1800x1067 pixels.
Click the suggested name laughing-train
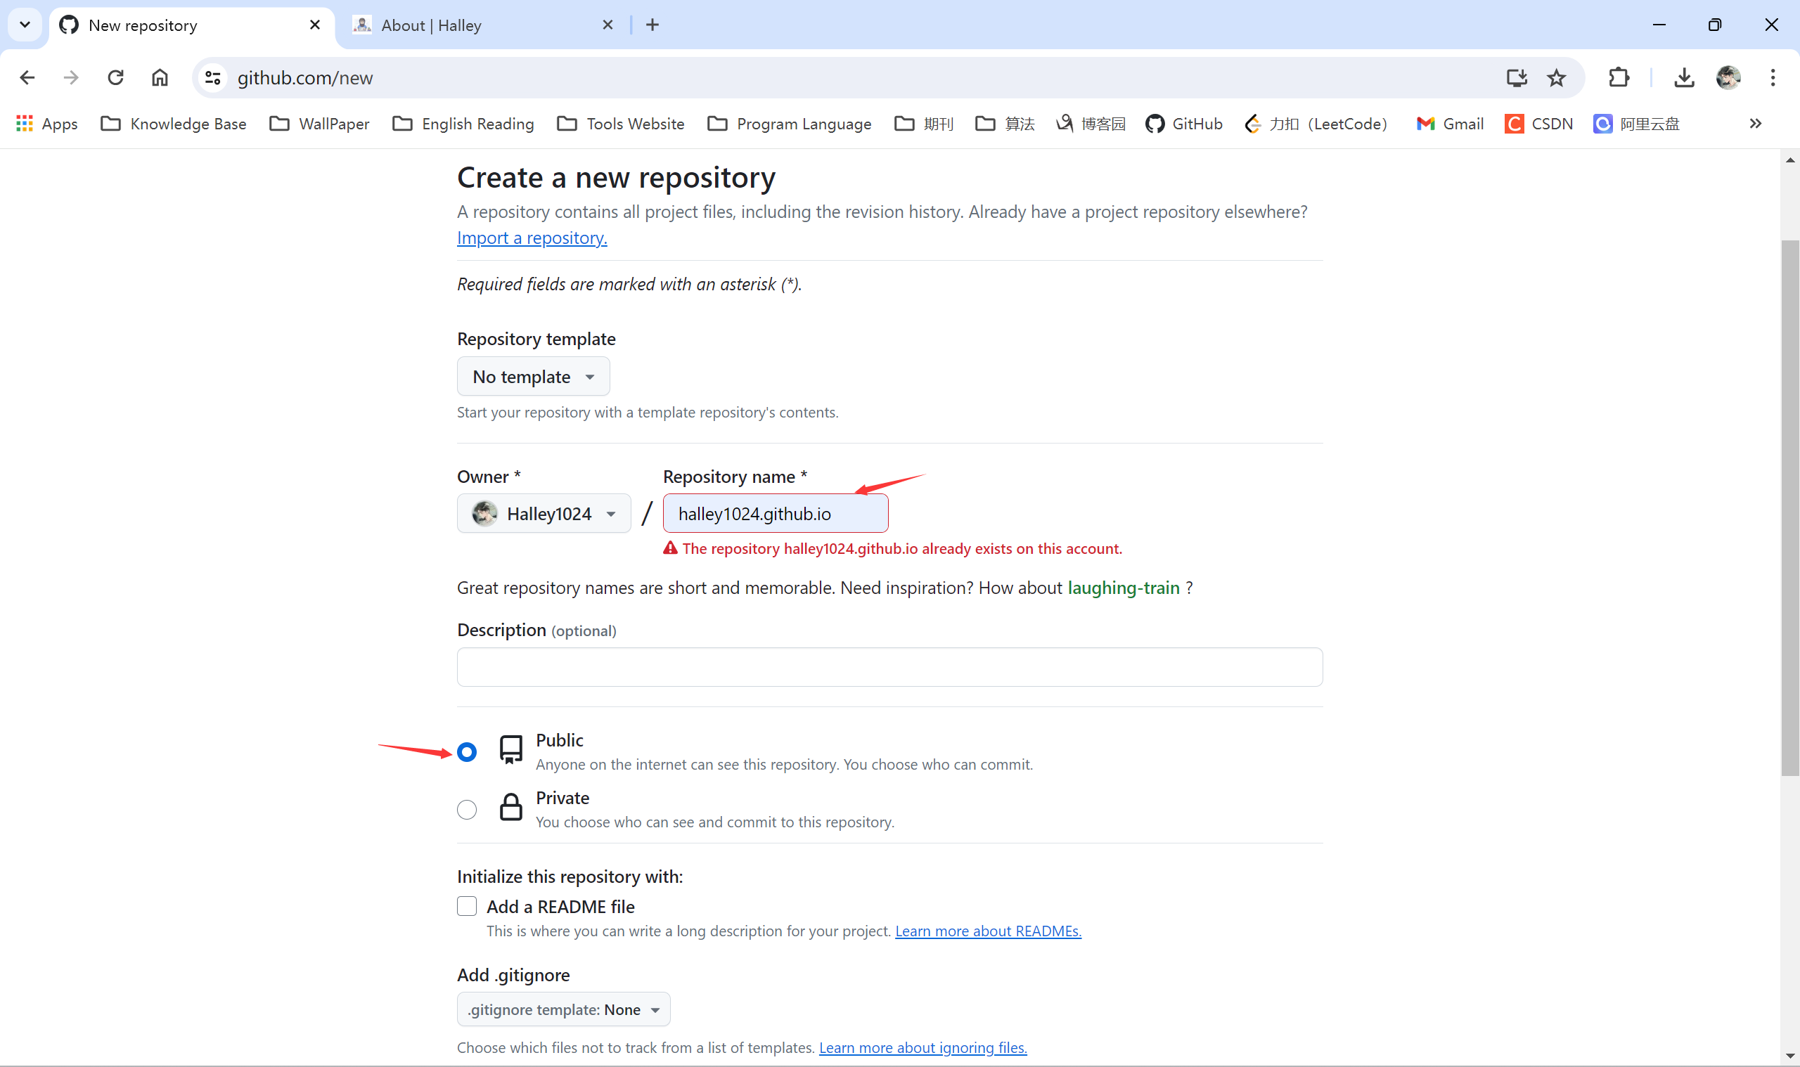[x=1124, y=588]
